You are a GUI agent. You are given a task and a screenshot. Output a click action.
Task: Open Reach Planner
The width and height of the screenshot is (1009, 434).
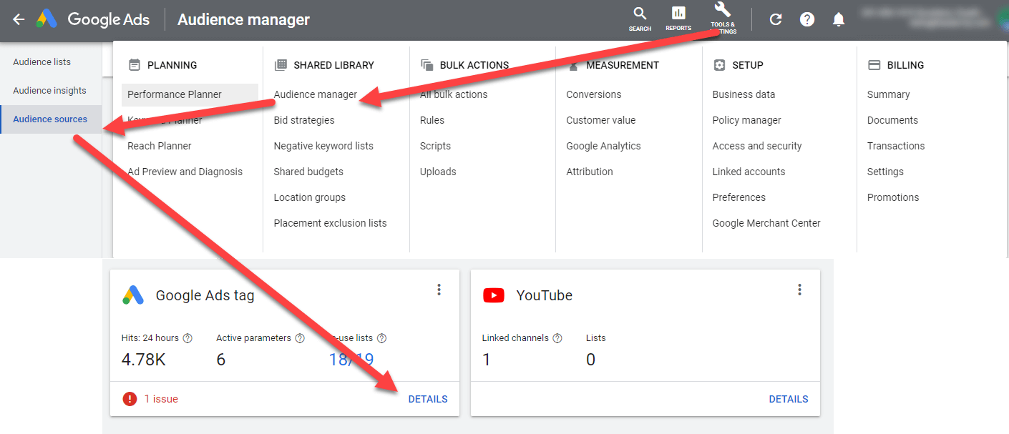pos(160,146)
